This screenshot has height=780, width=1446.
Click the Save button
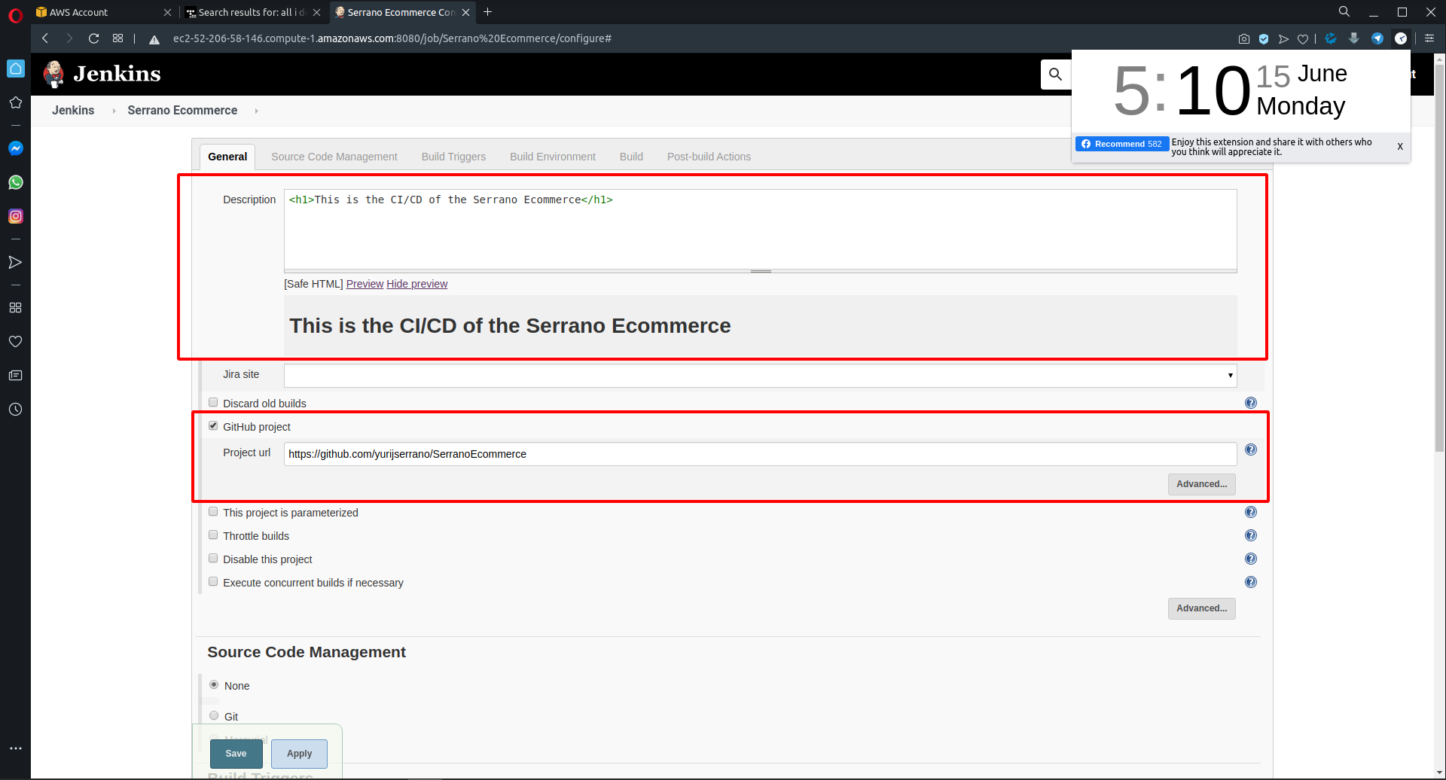(x=236, y=754)
